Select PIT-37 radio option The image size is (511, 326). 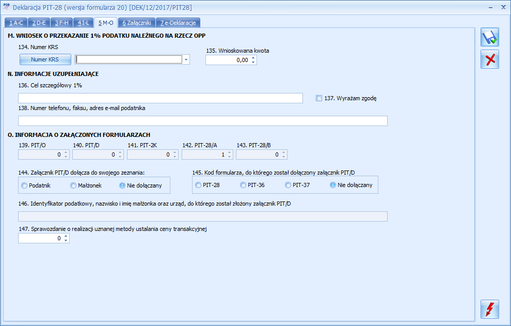pyautogui.click(x=286, y=185)
